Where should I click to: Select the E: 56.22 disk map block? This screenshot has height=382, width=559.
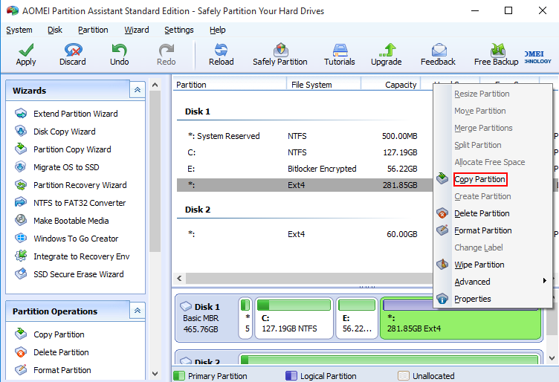pos(357,318)
